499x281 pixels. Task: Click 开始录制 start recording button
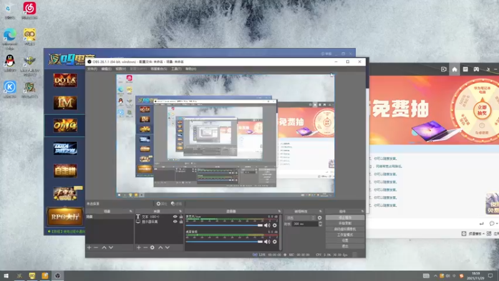[345, 224]
